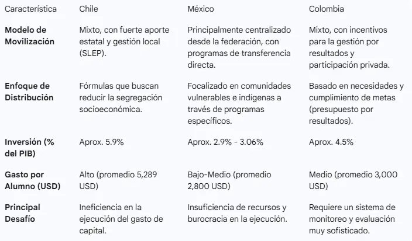Viewport: 412px width, 241px height.
Task: Select the Medio (promedio 3,000 USD) cell
Action: click(352, 180)
